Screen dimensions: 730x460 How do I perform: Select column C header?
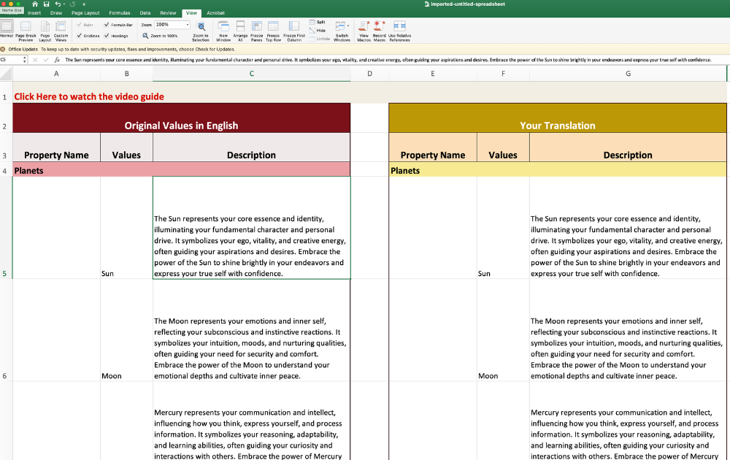tap(251, 74)
